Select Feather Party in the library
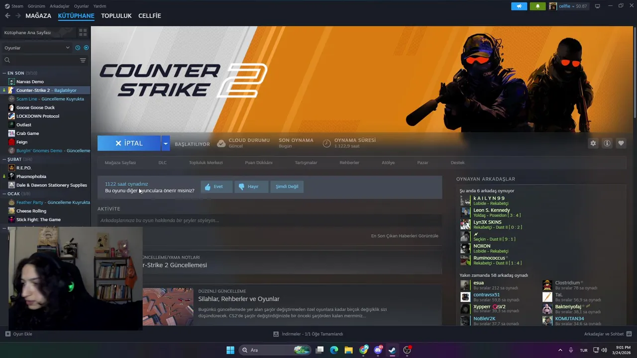Screen dimensions: 637x358 point(49,202)
